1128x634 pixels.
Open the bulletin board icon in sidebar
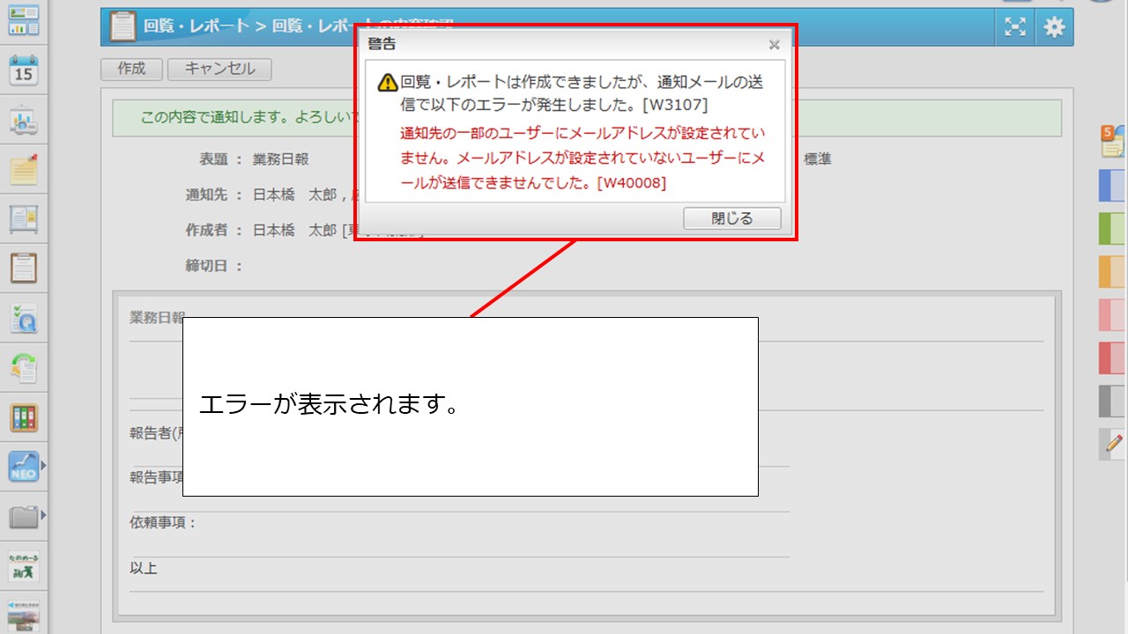point(24,218)
